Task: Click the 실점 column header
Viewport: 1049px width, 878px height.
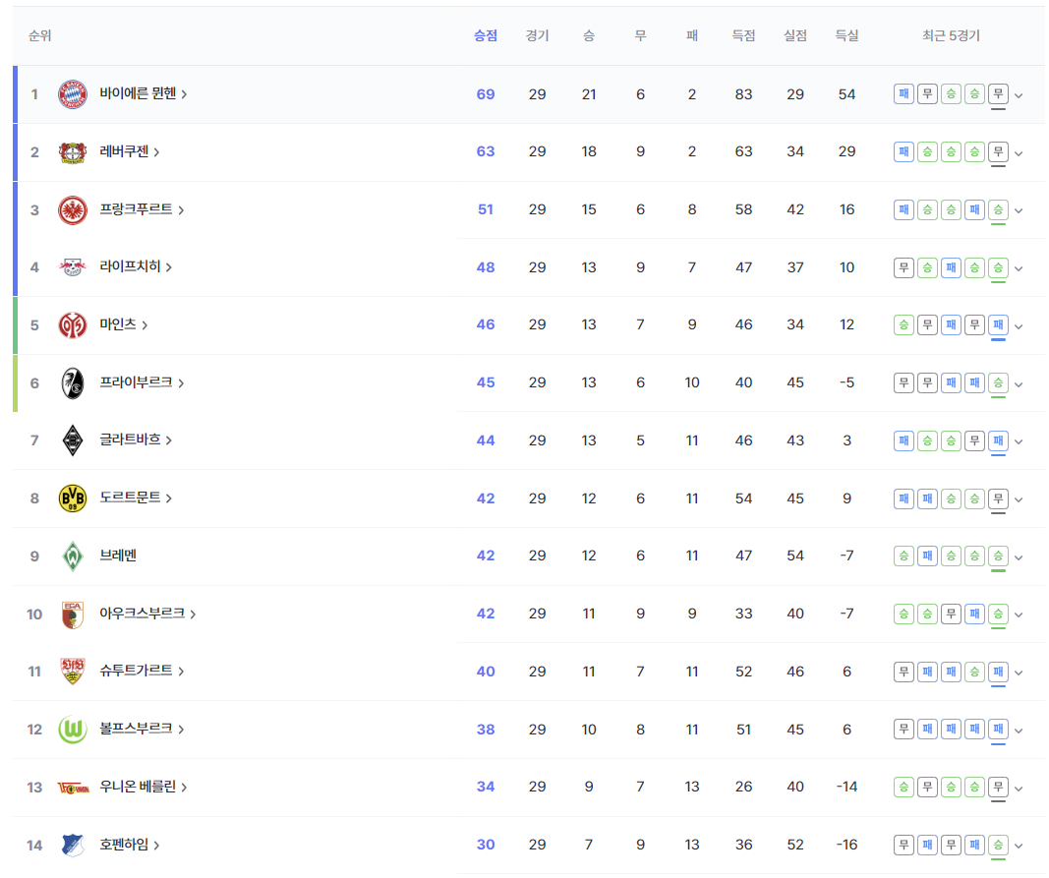Action: pos(795,35)
